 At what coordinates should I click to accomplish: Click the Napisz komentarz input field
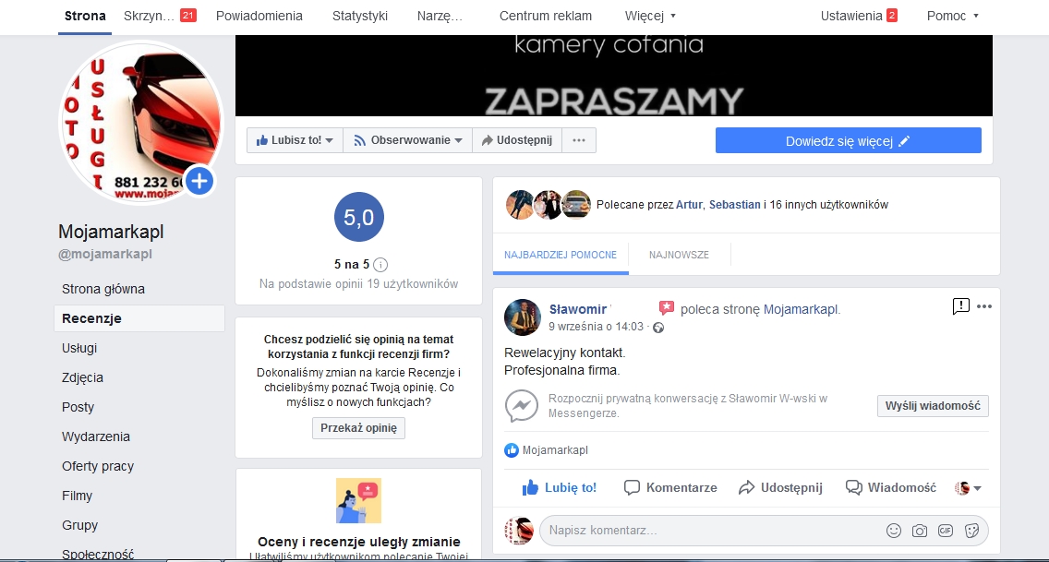pyautogui.click(x=702, y=531)
